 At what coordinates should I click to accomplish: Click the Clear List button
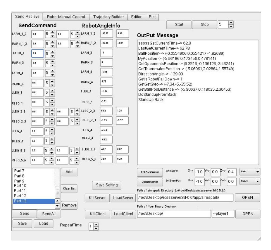tap(69, 189)
